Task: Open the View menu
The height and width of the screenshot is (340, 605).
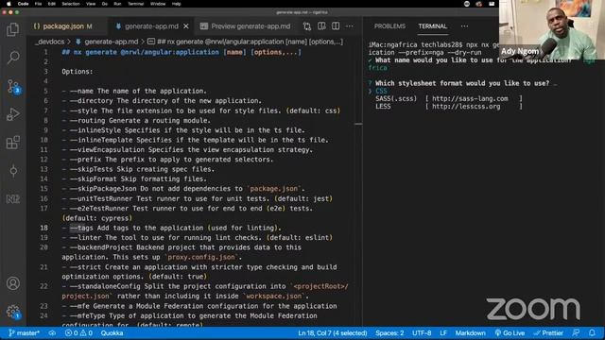Action: click(91, 4)
